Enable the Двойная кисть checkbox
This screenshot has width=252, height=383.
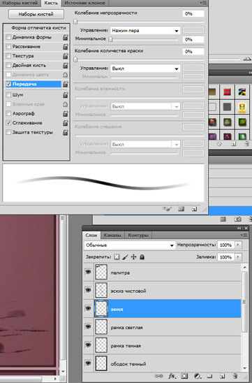coord(8,65)
